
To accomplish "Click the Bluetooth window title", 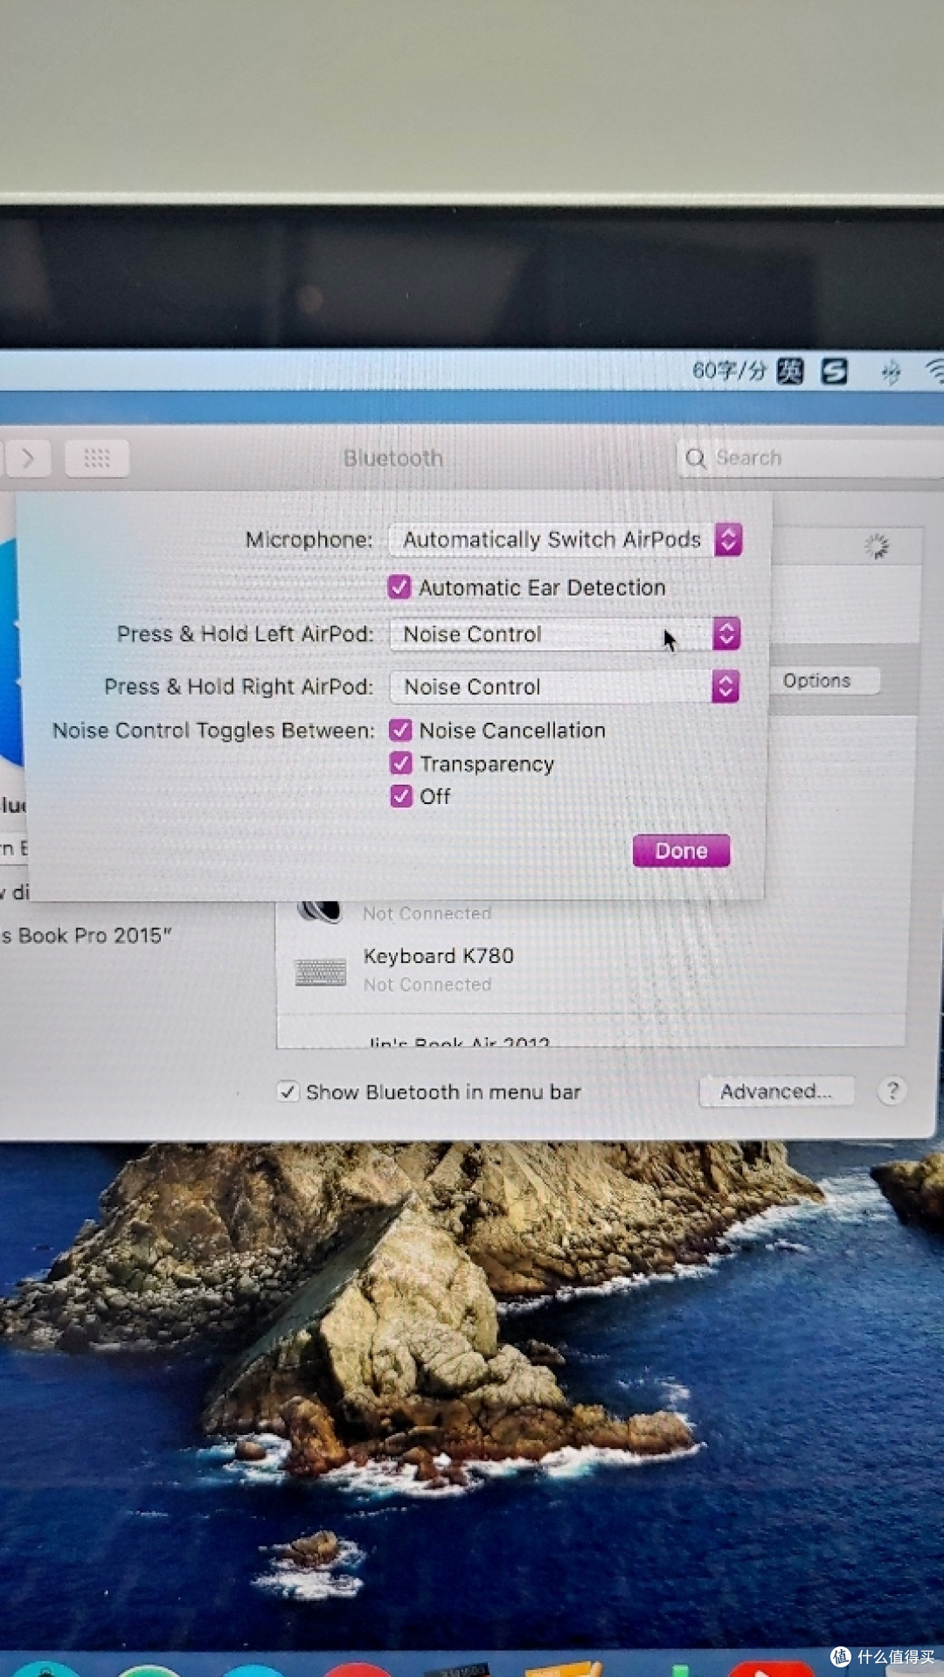I will (393, 458).
